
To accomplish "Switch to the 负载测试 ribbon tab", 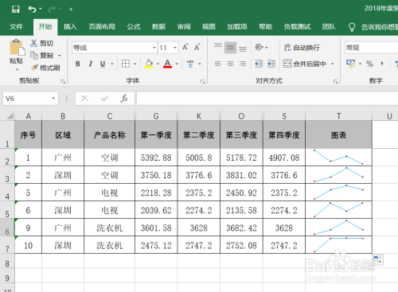I will pos(297,26).
